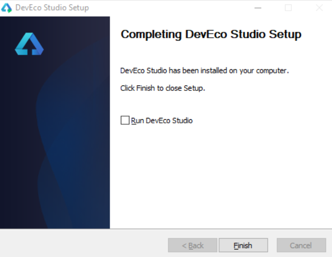This screenshot has width=332, height=257.
Task: Click the DevEco Studio title bar icon
Action: click(x=7, y=8)
